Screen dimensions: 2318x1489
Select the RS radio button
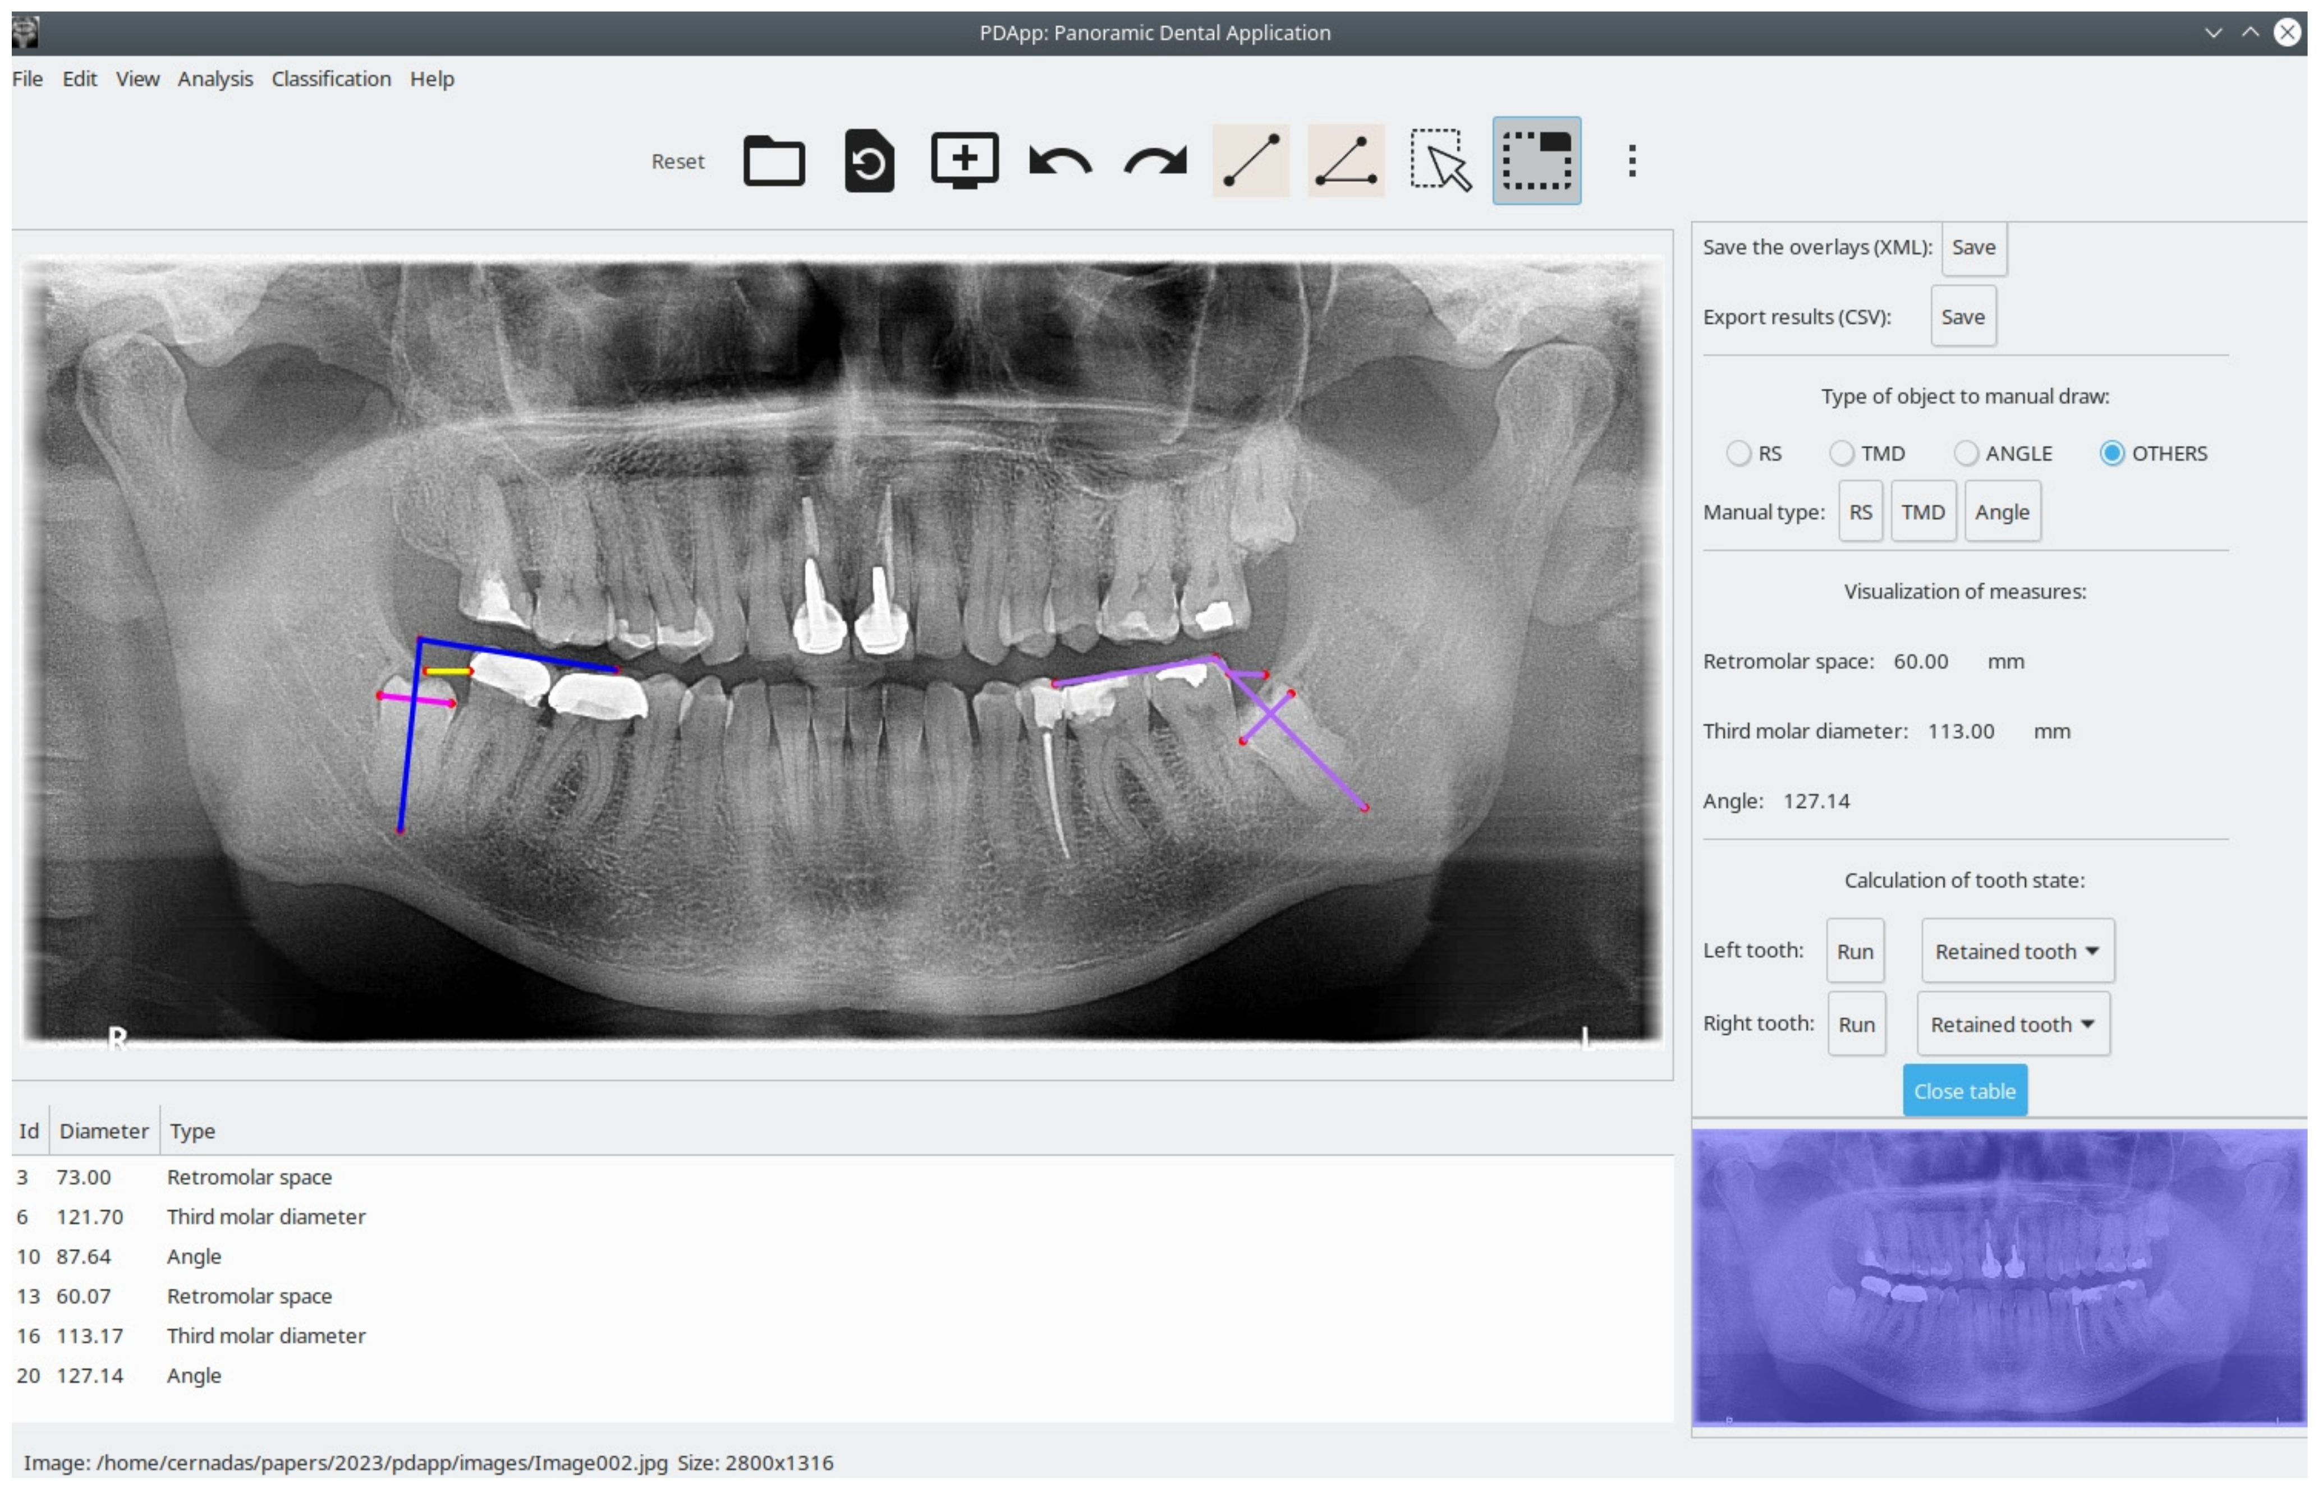(x=1738, y=454)
